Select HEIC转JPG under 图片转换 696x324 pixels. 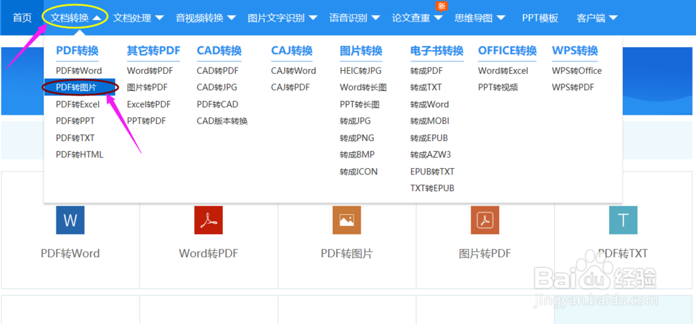pos(361,70)
